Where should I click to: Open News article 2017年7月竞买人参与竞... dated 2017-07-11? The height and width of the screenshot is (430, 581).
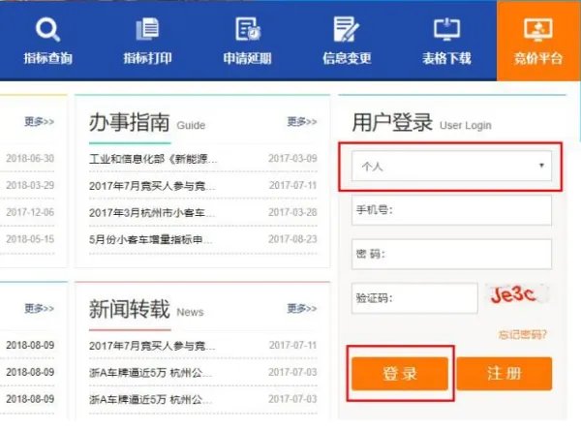[152, 346]
